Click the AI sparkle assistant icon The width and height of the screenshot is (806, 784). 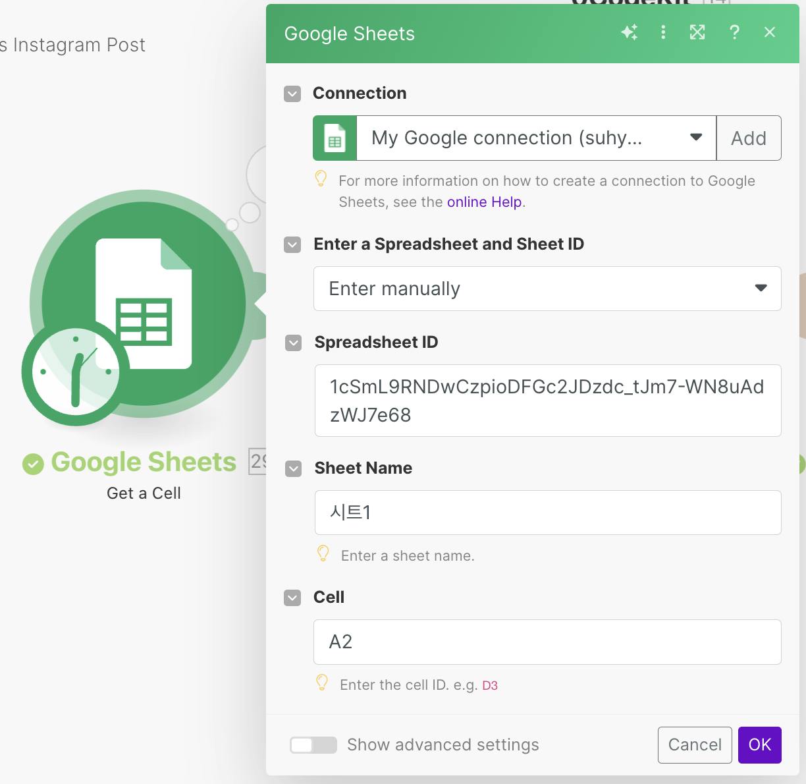pyautogui.click(x=630, y=32)
